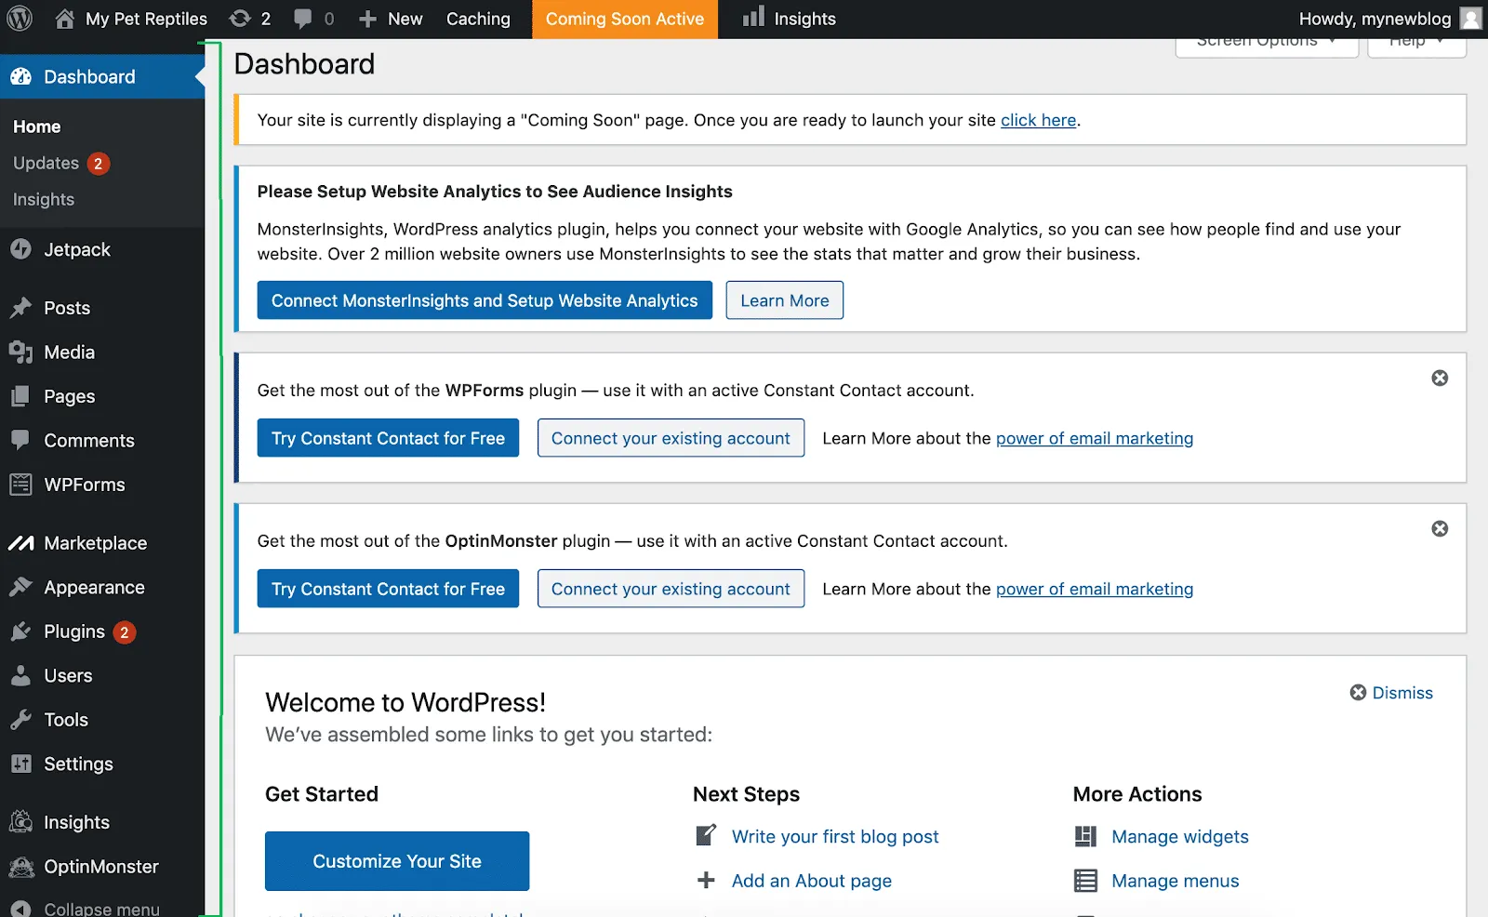
Task: Click Coming Soon Active in admin bar
Action: tap(625, 19)
